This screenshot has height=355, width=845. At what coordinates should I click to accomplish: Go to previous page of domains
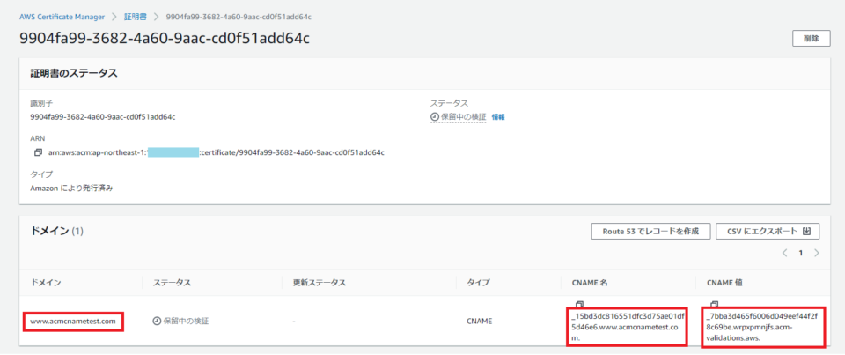click(784, 253)
